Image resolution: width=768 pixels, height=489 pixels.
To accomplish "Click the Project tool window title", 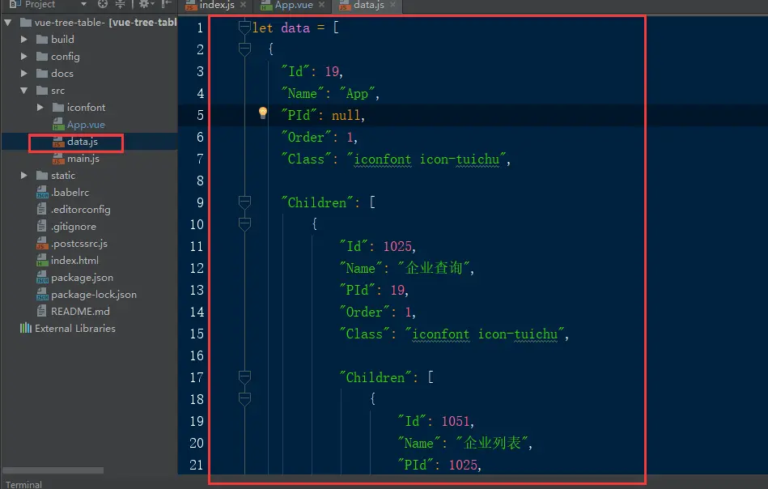I will click(40, 4).
